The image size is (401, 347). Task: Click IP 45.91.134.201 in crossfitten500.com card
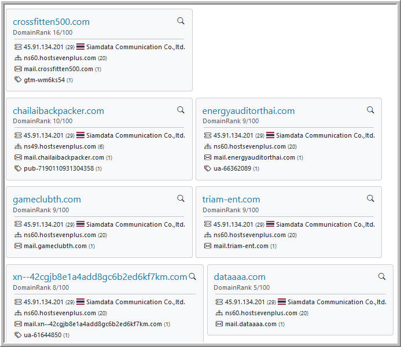coord(43,47)
